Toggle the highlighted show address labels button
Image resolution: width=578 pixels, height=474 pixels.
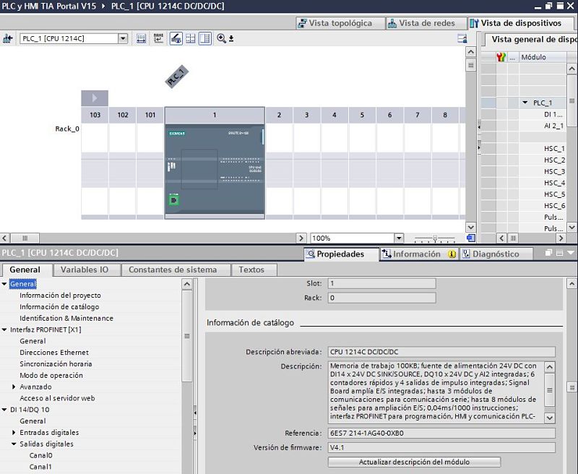176,38
